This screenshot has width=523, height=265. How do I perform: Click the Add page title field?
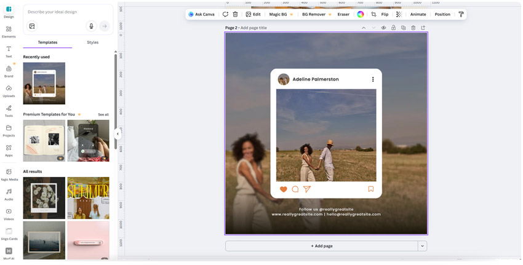(254, 28)
